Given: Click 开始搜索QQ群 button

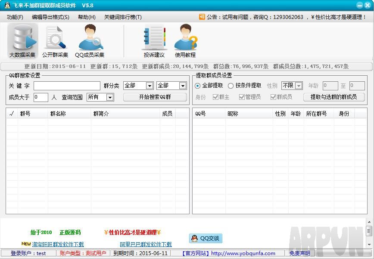Looking at the screenshot, I should click(155, 97).
